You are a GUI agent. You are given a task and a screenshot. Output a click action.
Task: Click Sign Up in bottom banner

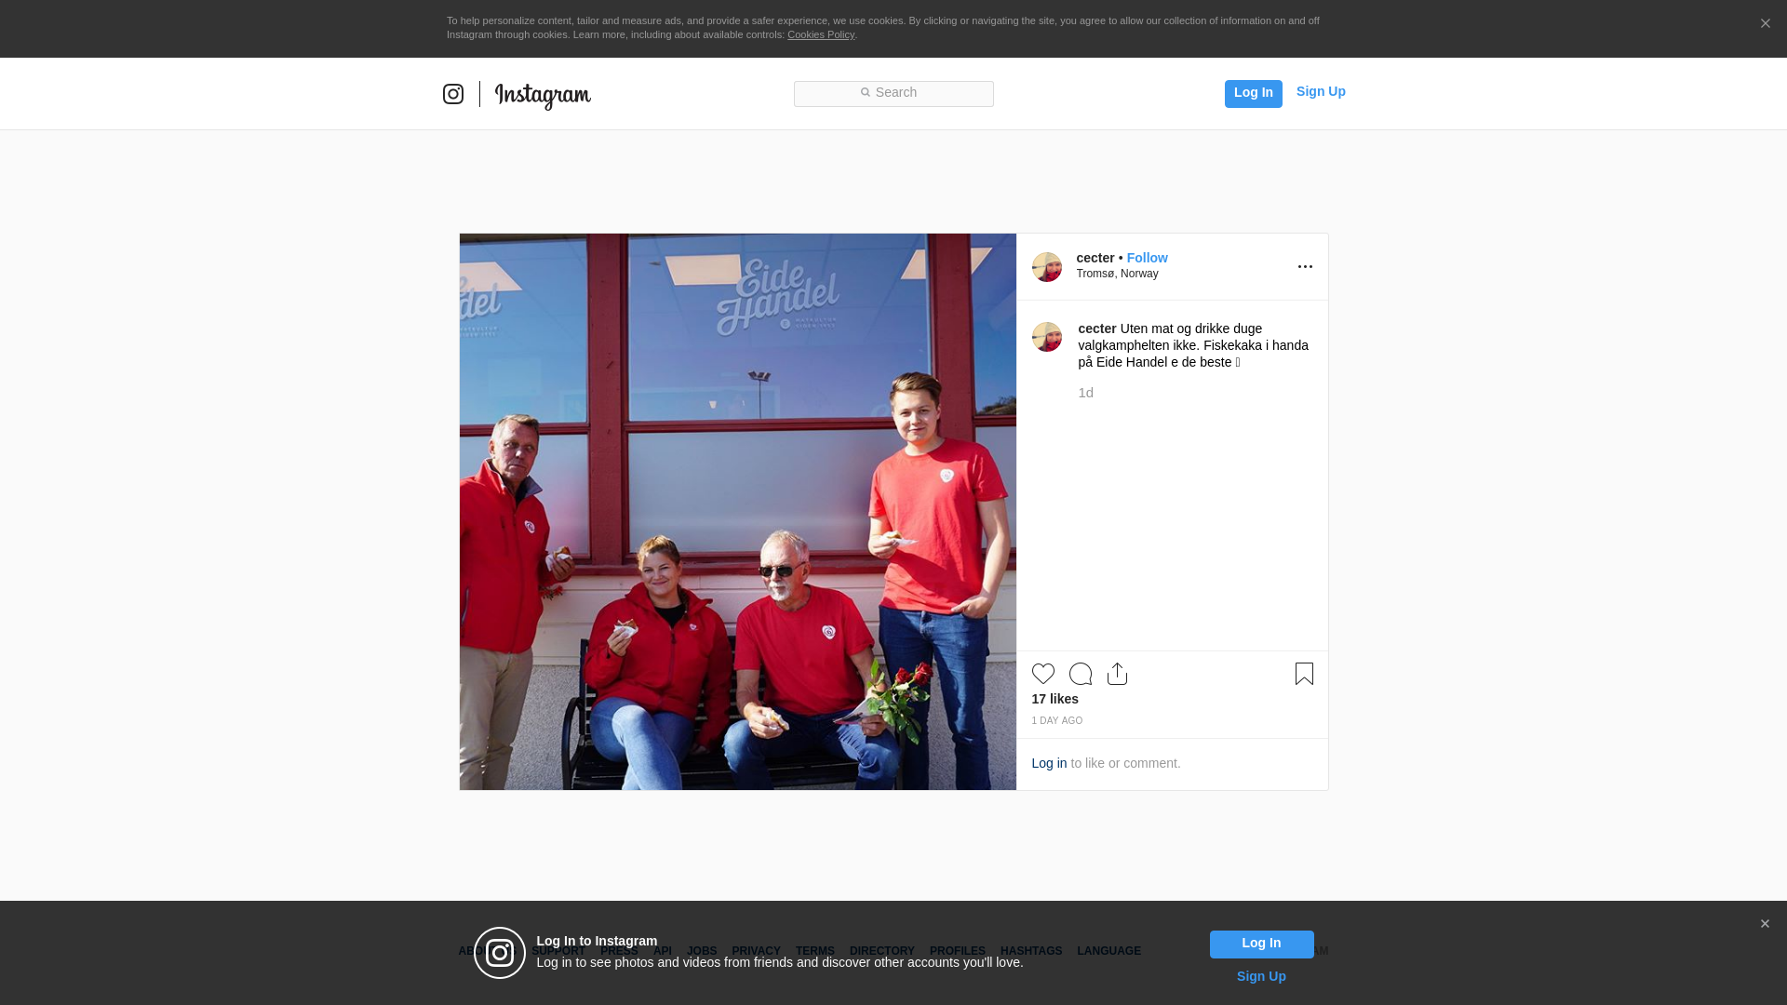(x=1261, y=976)
